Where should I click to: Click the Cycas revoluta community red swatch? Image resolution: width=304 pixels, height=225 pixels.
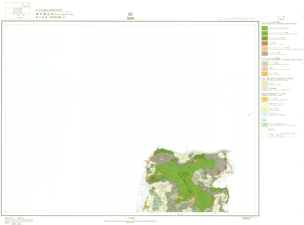[265, 43]
